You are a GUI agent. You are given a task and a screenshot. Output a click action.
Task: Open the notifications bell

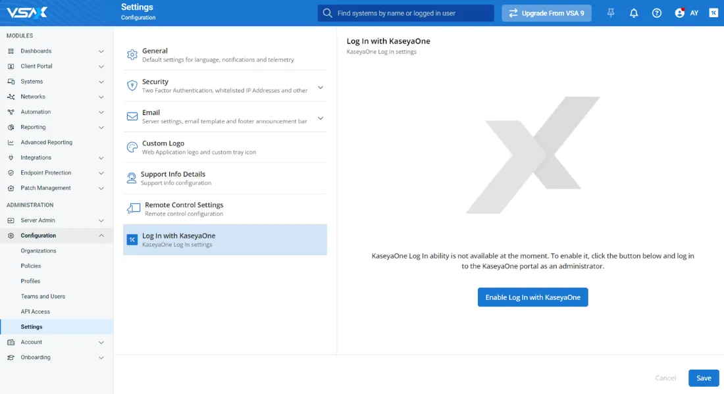pos(634,13)
